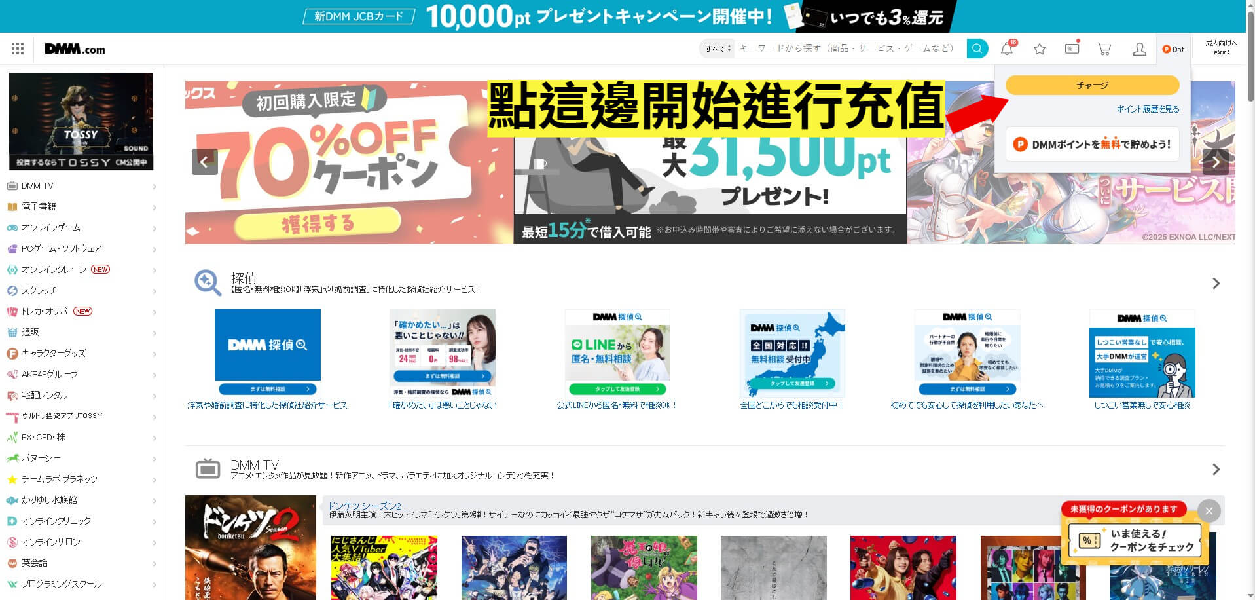The height and width of the screenshot is (600, 1255).
Task: Open the account profile icon
Action: pos(1139,49)
